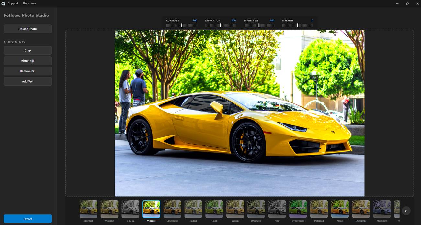Image resolution: width=421 pixels, height=225 pixels.
Task: Mirror the image horizontally
Action: (x=28, y=61)
